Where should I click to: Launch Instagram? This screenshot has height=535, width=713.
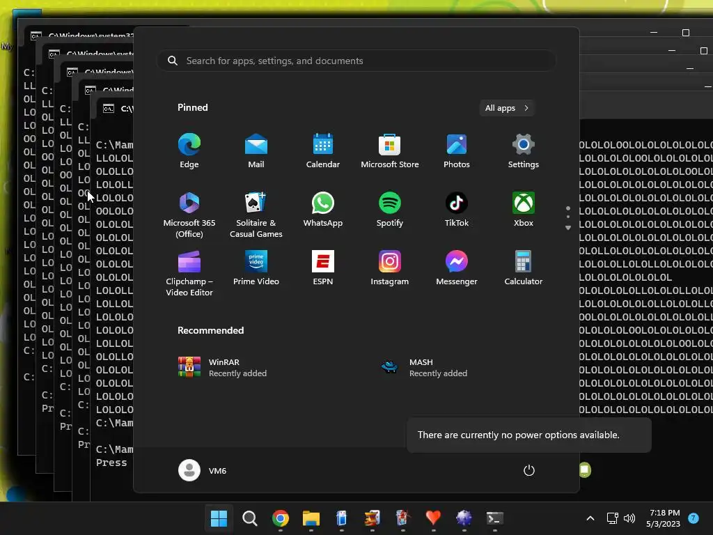pyautogui.click(x=390, y=268)
